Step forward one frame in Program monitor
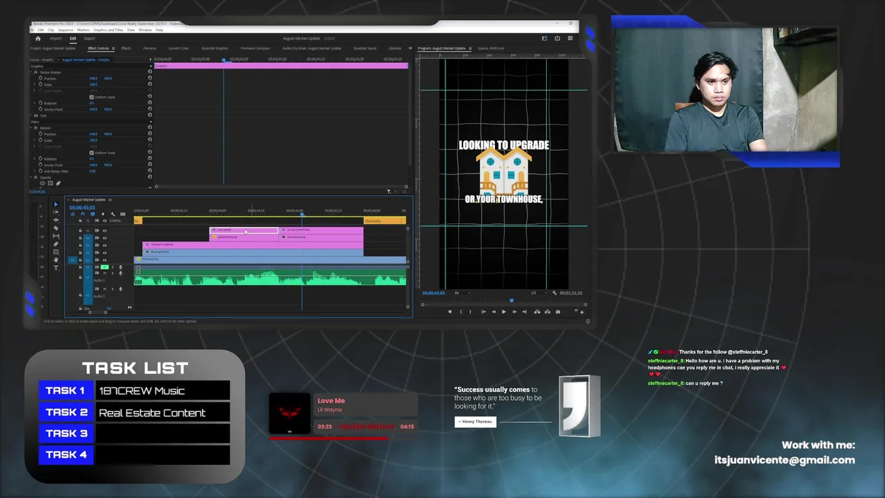 [514, 312]
